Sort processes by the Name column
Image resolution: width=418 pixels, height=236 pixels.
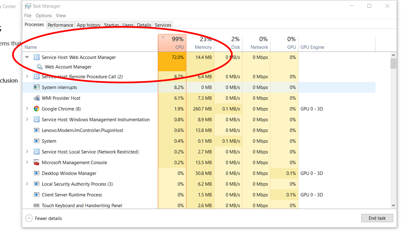pos(90,43)
